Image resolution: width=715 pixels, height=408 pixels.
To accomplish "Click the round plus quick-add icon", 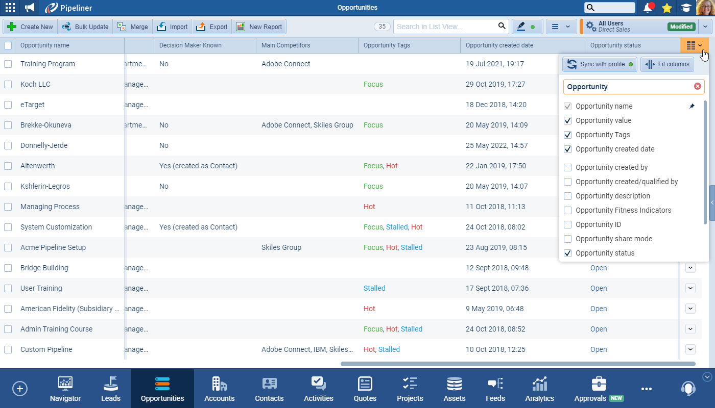I will pos(20,389).
